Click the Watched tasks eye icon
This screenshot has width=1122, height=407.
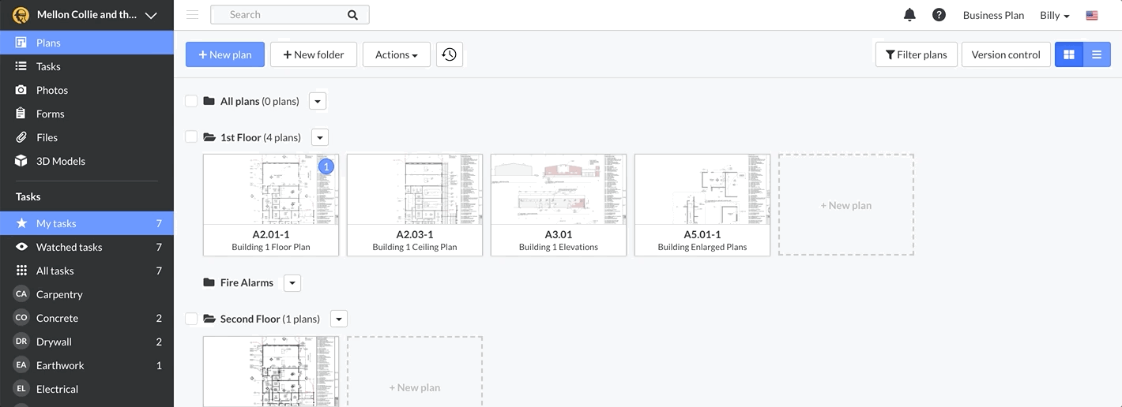click(21, 247)
